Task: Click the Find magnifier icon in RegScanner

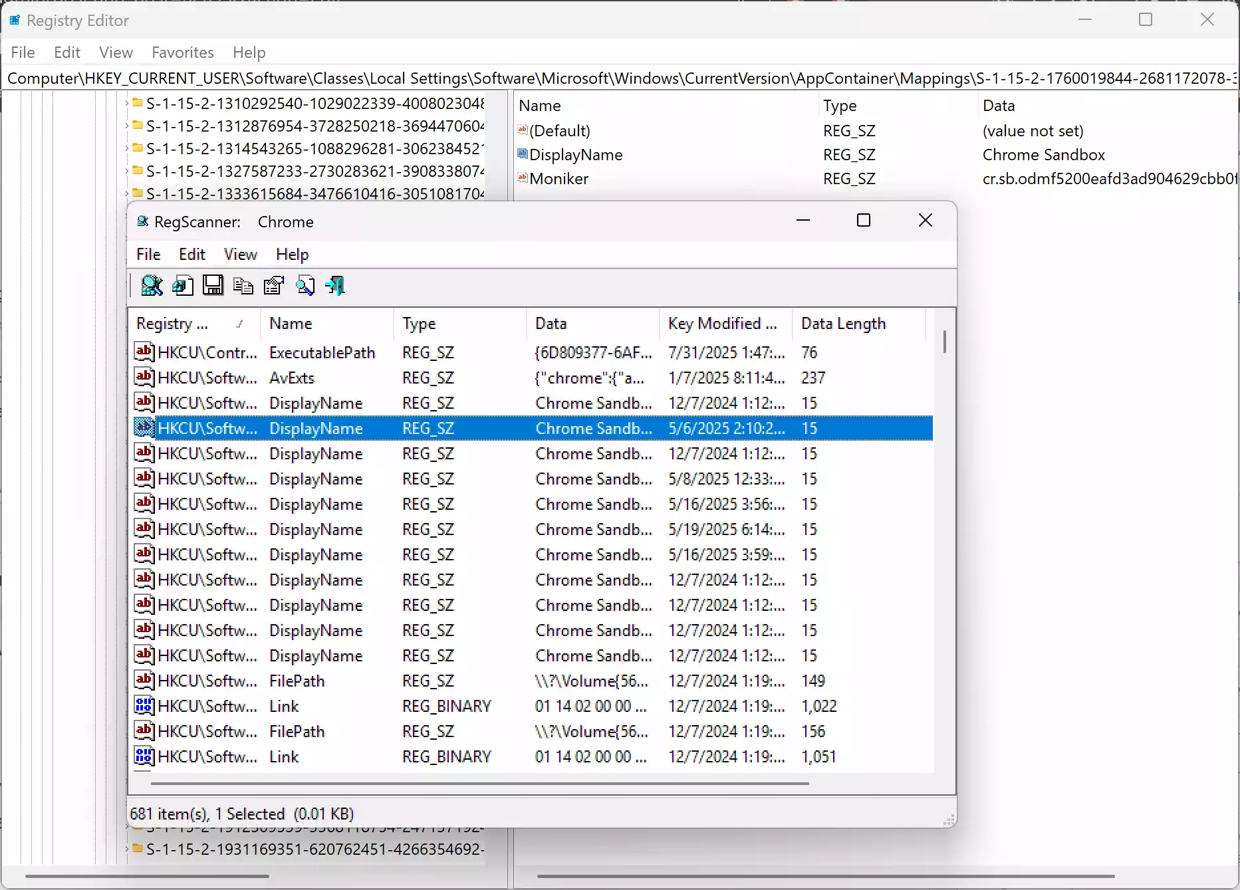Action: point(305,286)
